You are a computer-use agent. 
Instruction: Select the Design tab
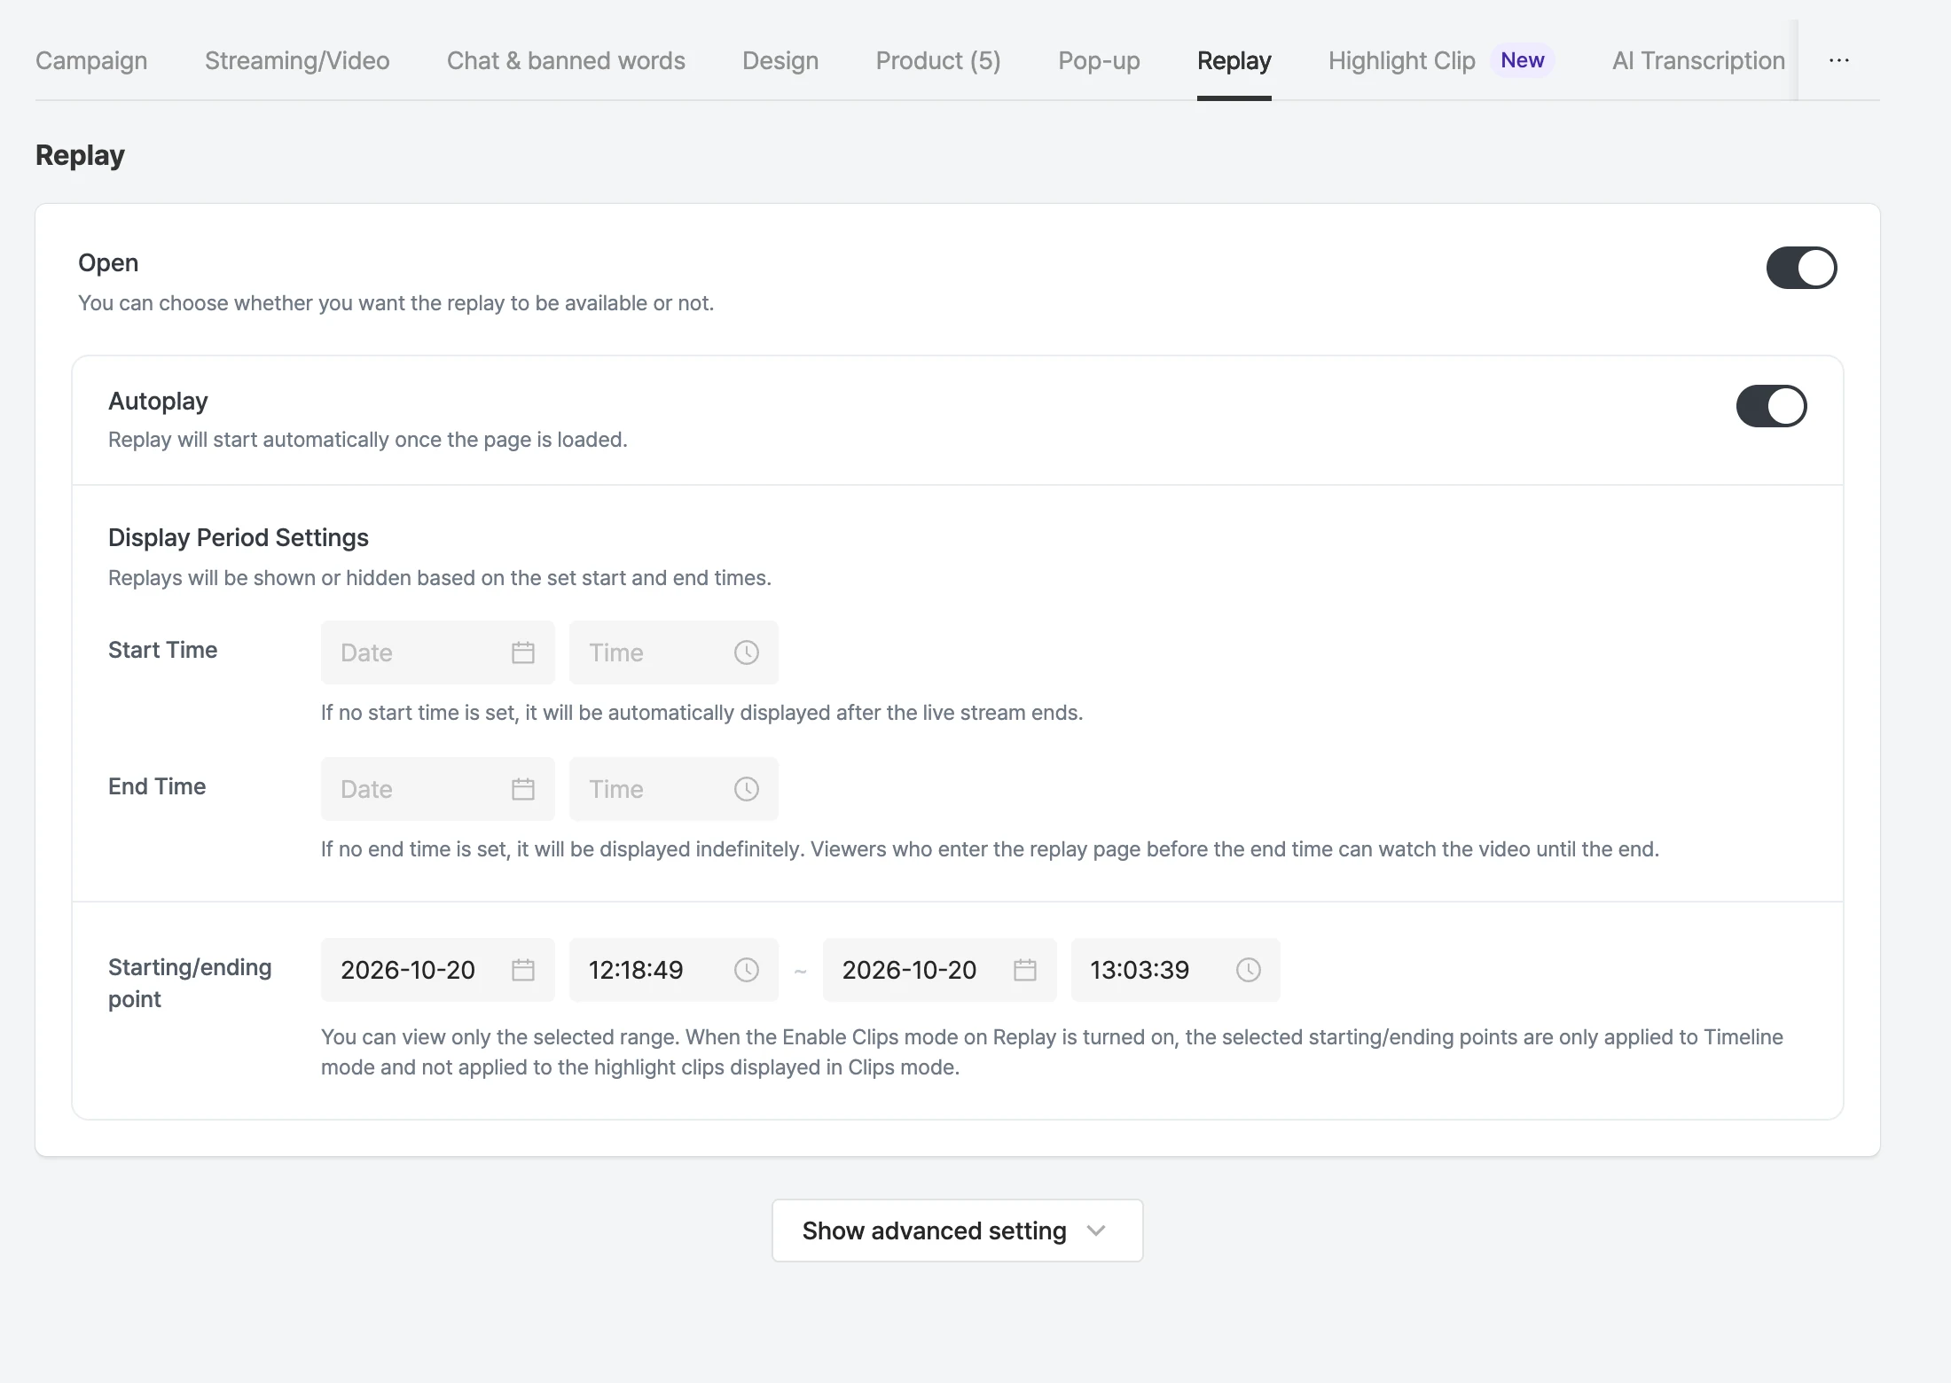click(780, 60)
